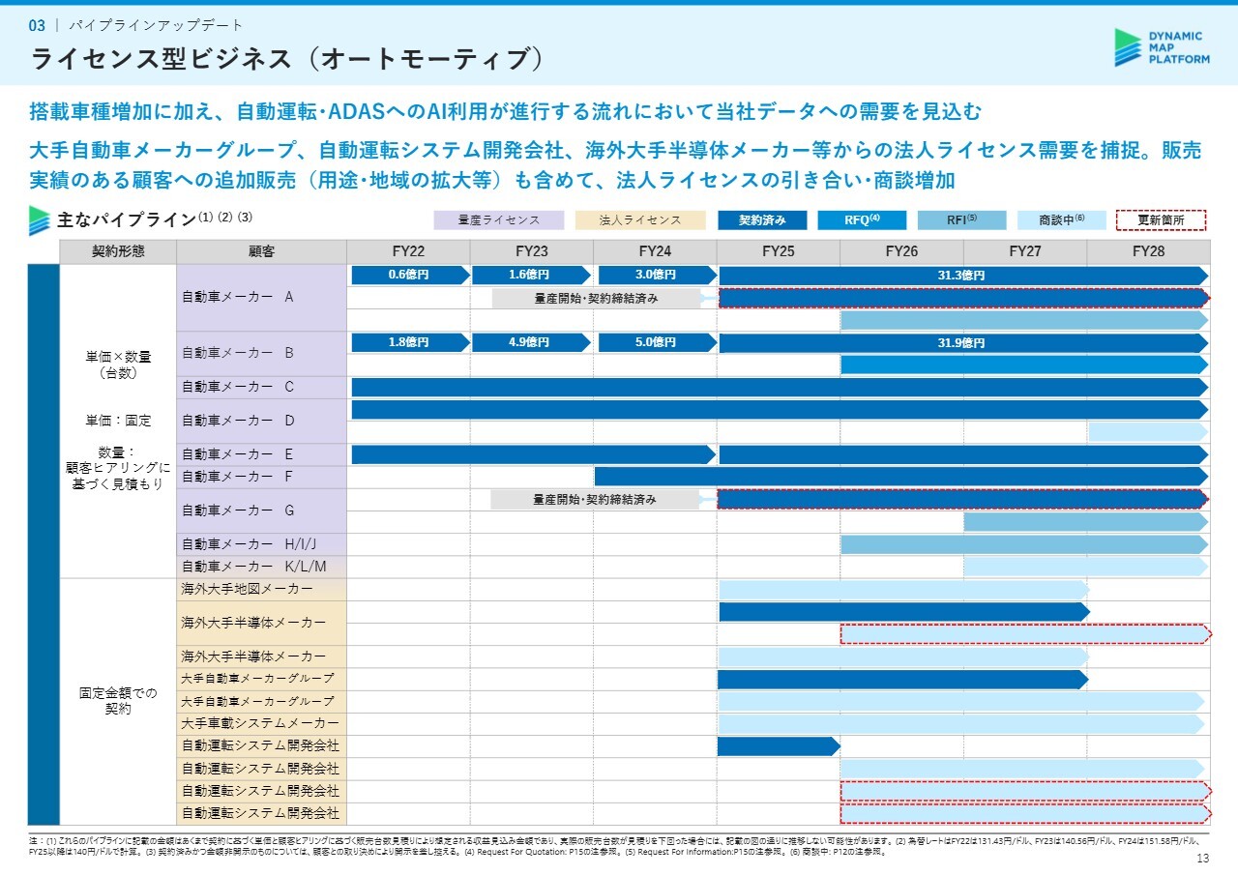Image resolution: width=1238 pixels, height=875 pixels.
Task: Click the Dynamic Map Platform logo
Action: coord(1162,47)
